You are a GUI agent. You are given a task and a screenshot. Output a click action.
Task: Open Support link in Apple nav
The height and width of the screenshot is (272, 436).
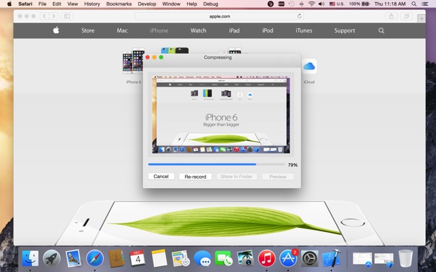(344, 30)
